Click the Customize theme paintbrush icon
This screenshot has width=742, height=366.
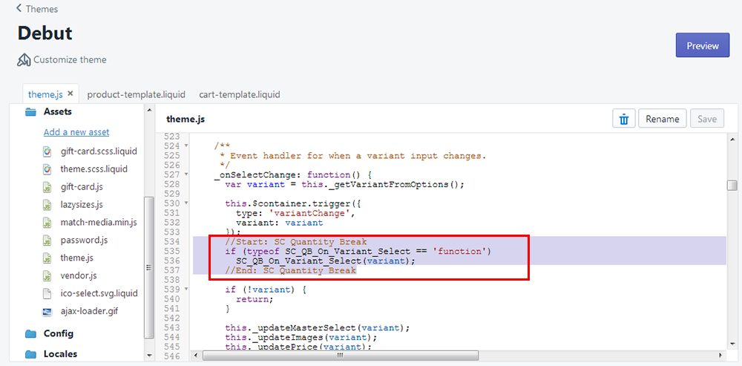pyautogui.click(x=24, y=59)
